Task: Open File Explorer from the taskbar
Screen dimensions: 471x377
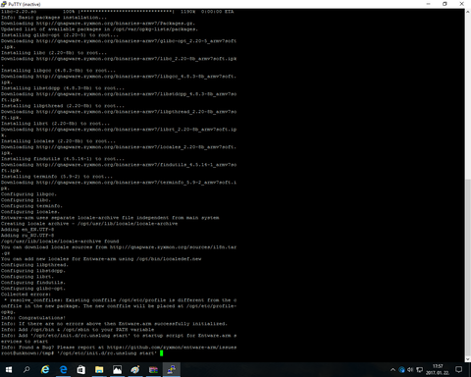Action: point(99,370)
